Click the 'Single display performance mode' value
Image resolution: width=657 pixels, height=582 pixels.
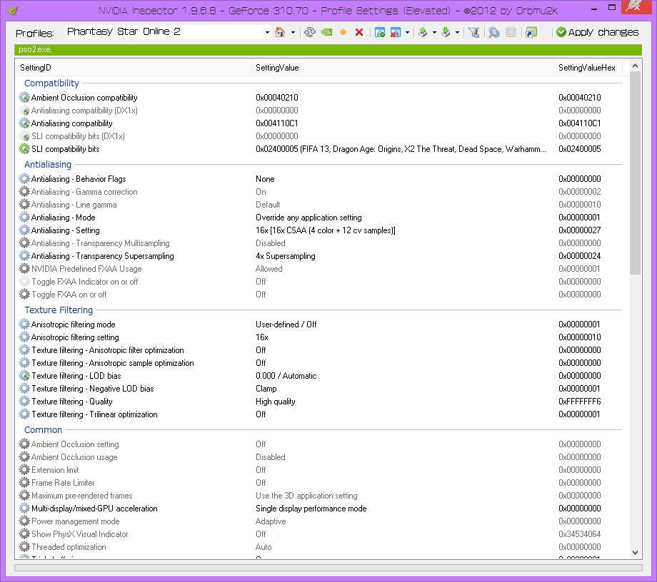(x=311, y=509)
